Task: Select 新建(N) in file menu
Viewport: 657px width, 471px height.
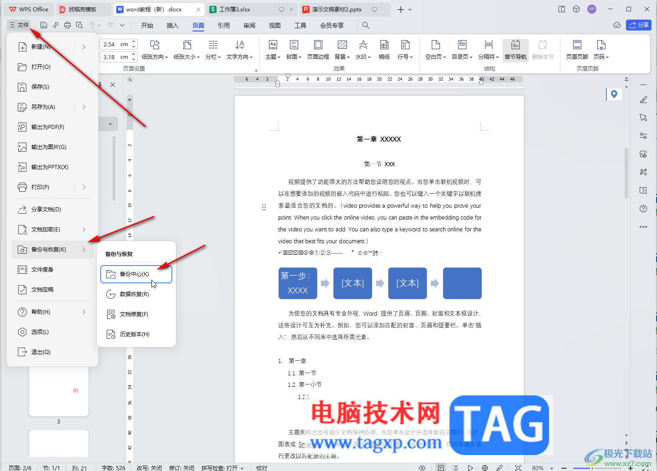Action: [41, 46]
